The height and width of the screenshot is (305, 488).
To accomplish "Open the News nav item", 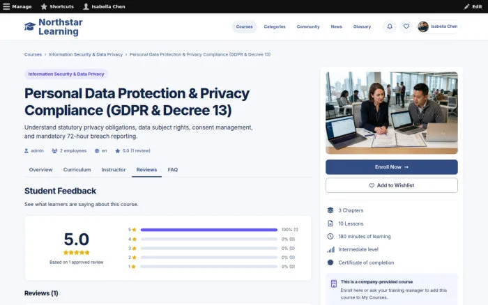I will click(337, 26).
